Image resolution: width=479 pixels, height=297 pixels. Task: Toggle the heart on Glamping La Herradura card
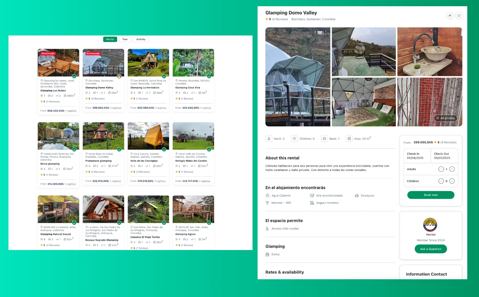coord(165,54)
